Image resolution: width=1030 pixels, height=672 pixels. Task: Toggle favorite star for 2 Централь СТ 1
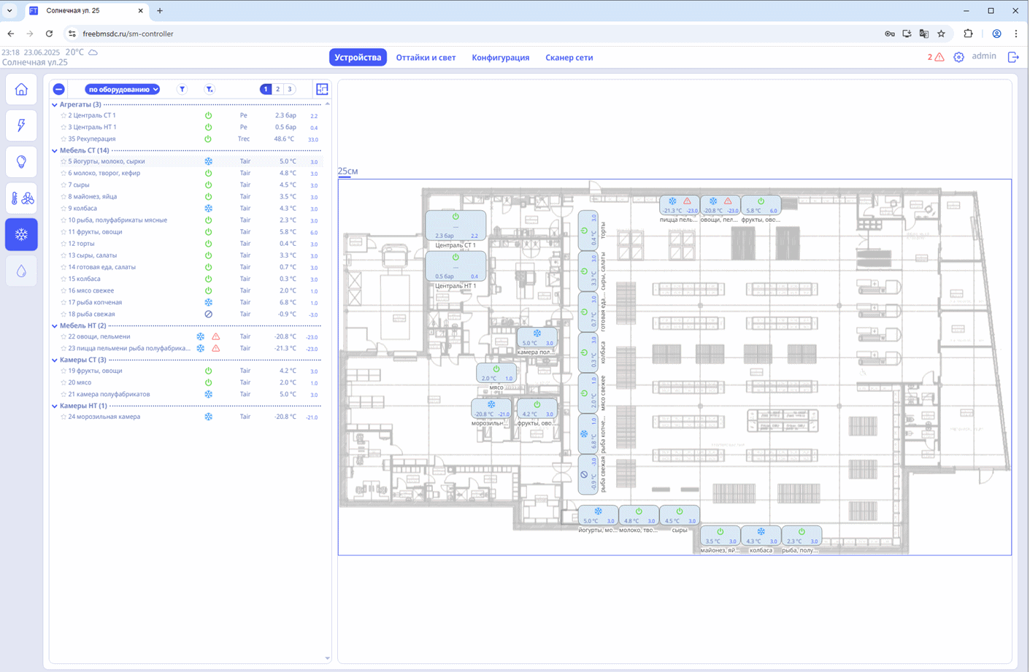[64, 115]
